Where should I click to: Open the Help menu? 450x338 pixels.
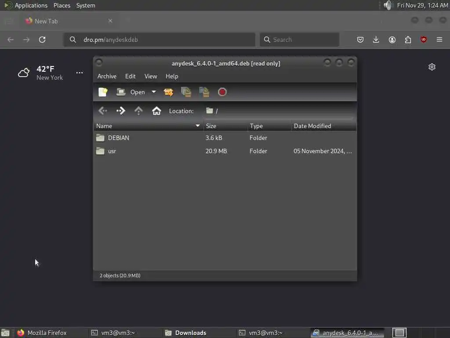[172, 76]
